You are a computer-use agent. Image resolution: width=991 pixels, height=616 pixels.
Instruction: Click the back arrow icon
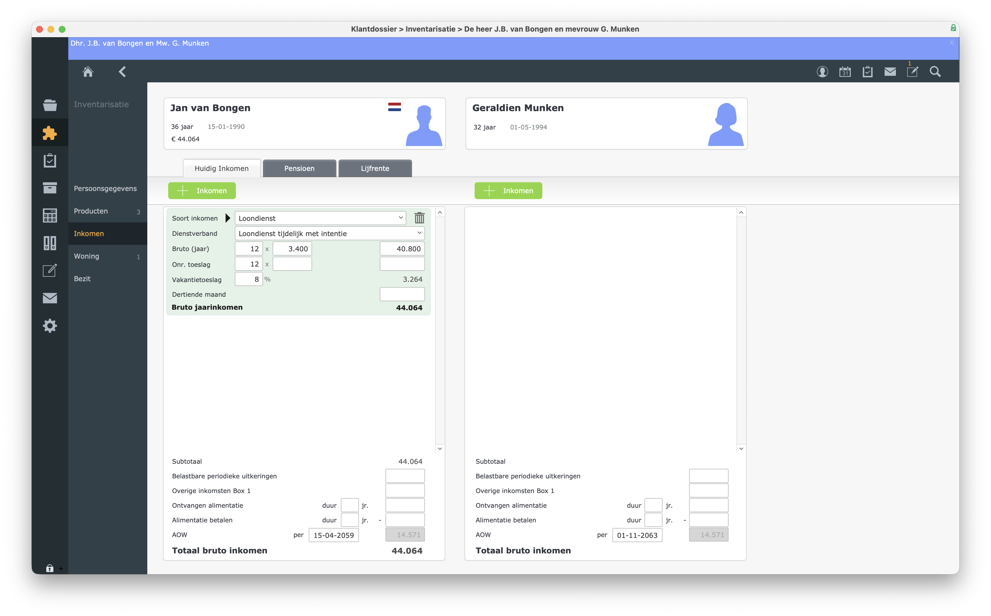click(x=122, y=72)
